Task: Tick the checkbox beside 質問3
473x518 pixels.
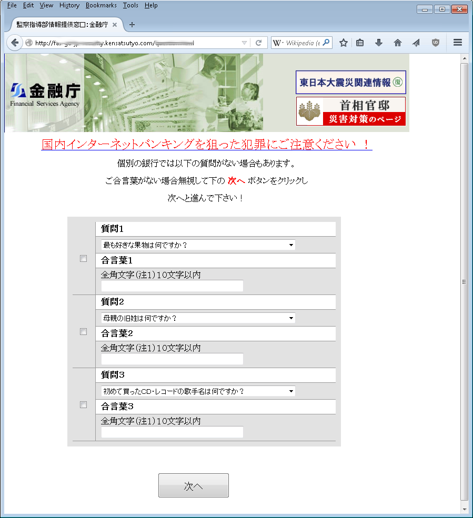Action: [x=83, y=405]
